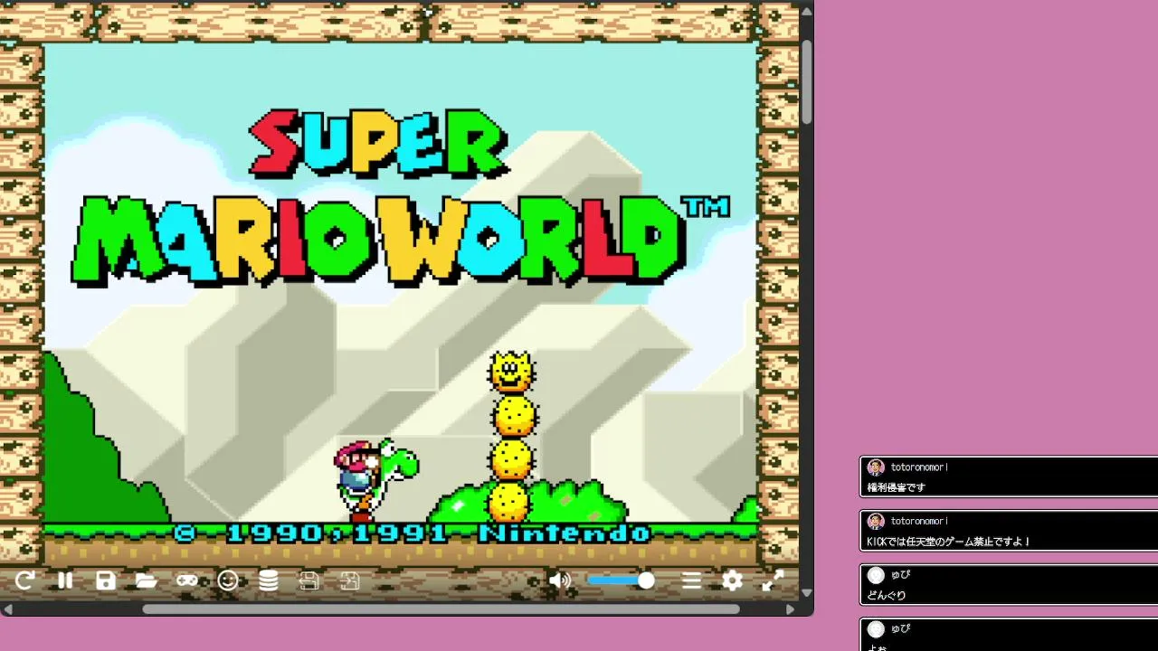The width and height of the screenshot is (1158, 651).
Task: Select chat message どんぐり
Action: (x=886, y=596)
